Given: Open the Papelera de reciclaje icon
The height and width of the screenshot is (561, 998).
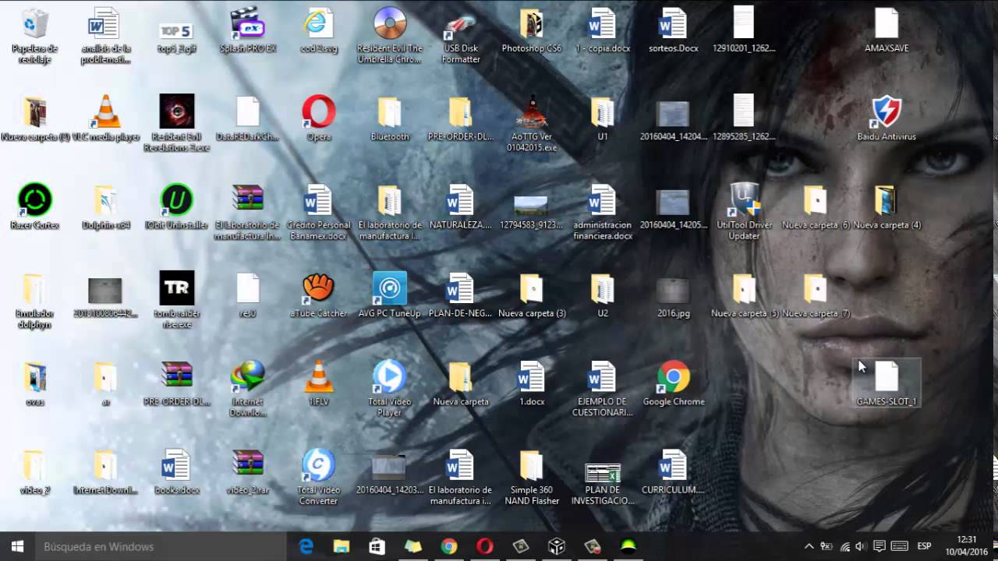Looking at the screenshot, I should point(35,35).
